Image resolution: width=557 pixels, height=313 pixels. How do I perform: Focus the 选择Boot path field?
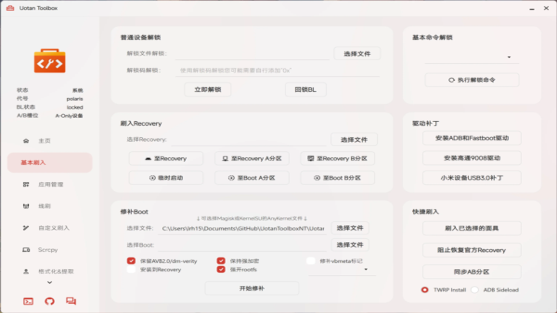(242, 245)
